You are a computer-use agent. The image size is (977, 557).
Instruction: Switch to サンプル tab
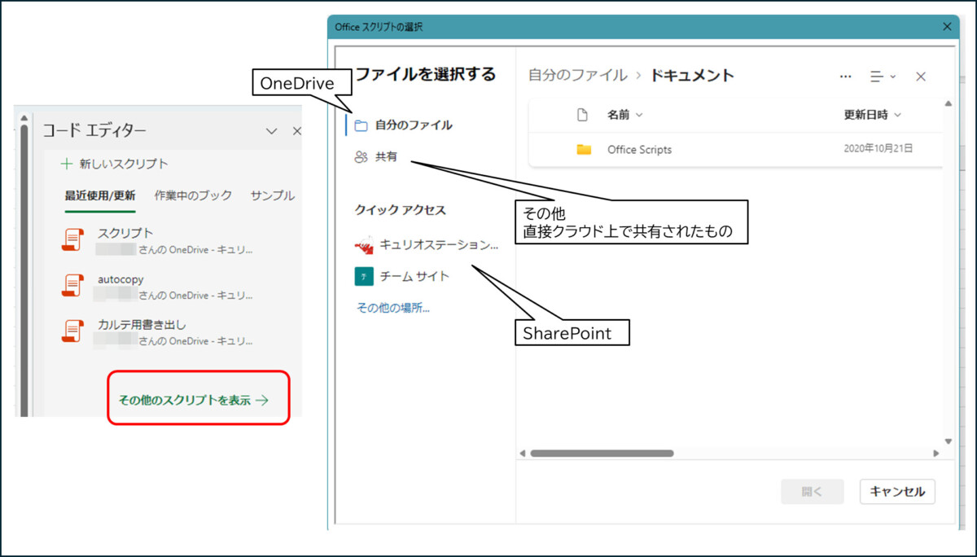click(x=273, y=195)
